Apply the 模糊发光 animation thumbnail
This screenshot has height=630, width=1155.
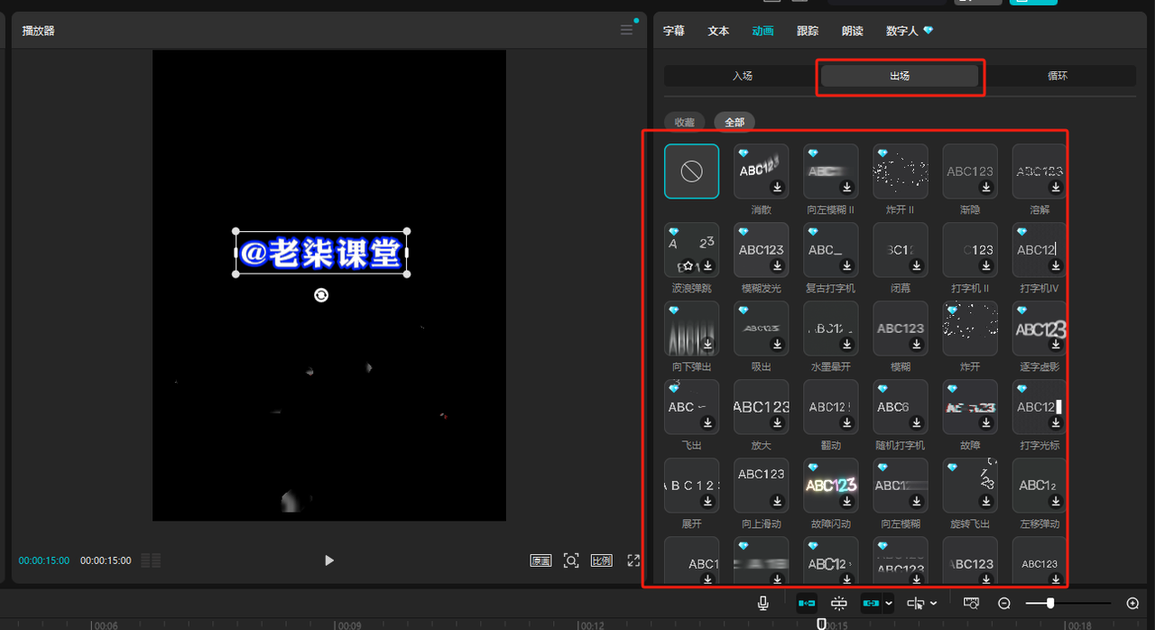click(762, 250)
